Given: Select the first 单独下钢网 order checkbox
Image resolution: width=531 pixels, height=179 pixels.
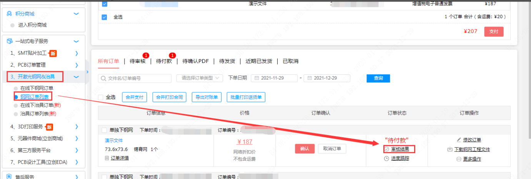Looking at the screenshot, I should tap(105, 130).
